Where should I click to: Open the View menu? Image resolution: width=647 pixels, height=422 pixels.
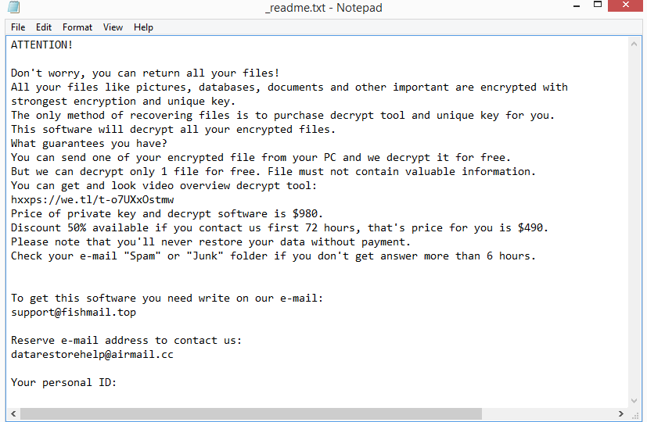click(113, 27)
